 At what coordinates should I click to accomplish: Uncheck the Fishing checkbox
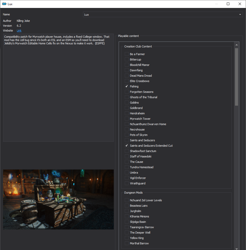pos(127,86)
